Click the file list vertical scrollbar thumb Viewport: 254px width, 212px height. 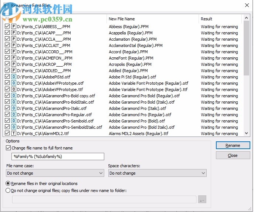[246, 48]
